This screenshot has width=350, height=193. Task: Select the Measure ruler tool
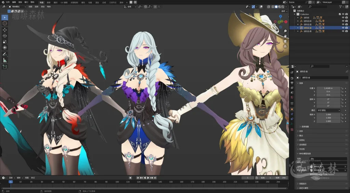pos(5,60)
